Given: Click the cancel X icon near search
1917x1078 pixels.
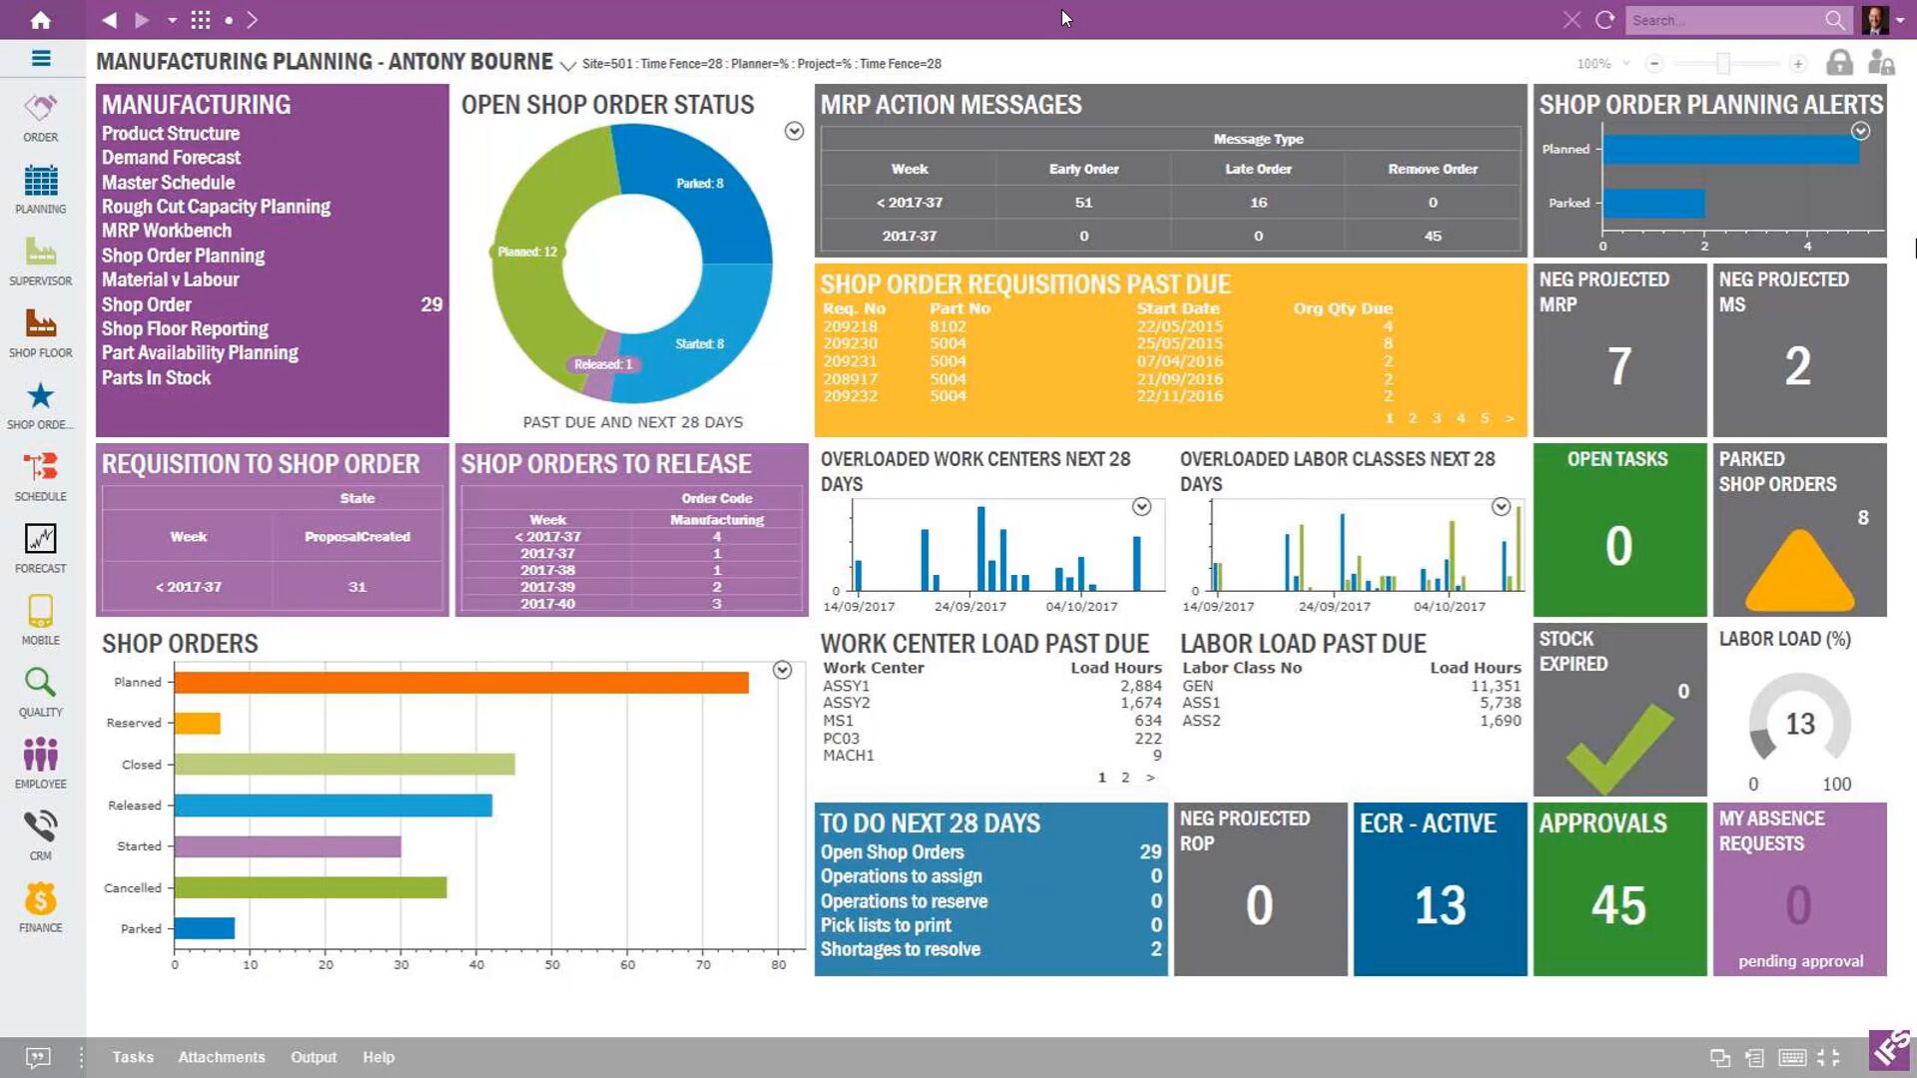Looking at the screenshot, I should [x=1572, y=20].
